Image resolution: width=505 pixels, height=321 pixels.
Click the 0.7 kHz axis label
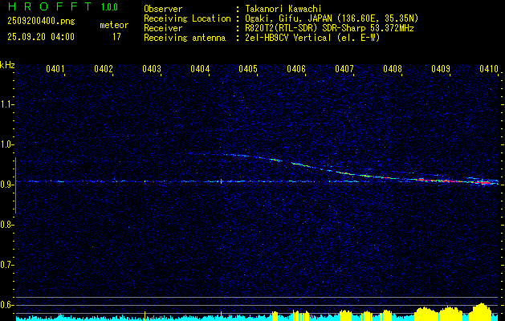click(6, 265)
